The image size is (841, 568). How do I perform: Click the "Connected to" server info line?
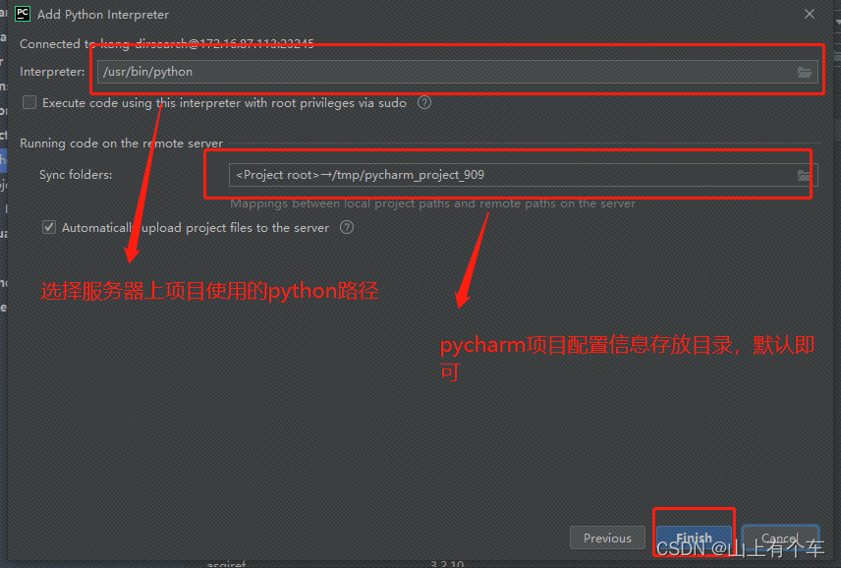pos(167,43)
